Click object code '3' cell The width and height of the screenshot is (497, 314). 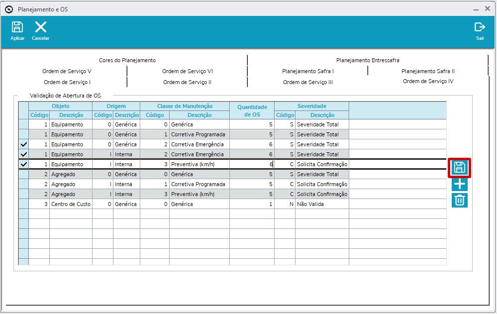pyautogui.click(x=39, y=204)
